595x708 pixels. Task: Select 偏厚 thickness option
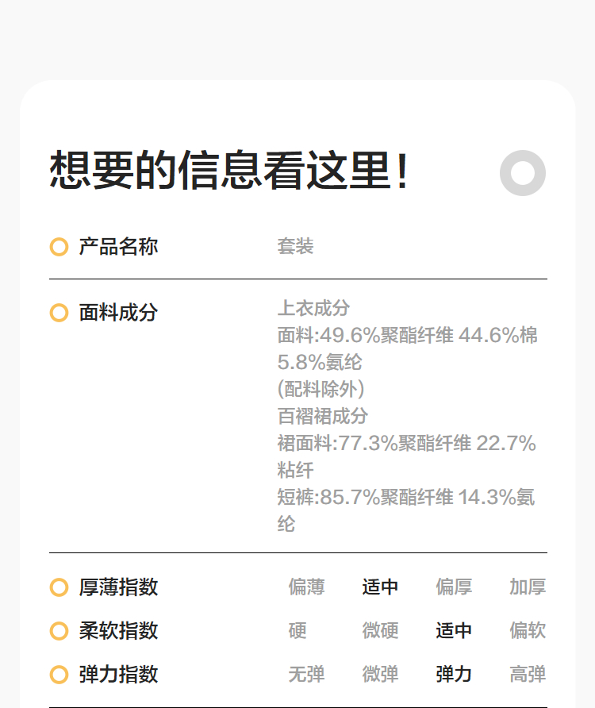point(454,587)
